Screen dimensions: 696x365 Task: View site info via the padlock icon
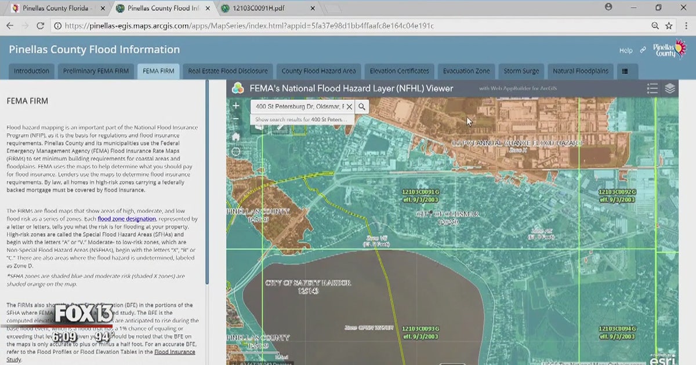[x=57, y=26]
